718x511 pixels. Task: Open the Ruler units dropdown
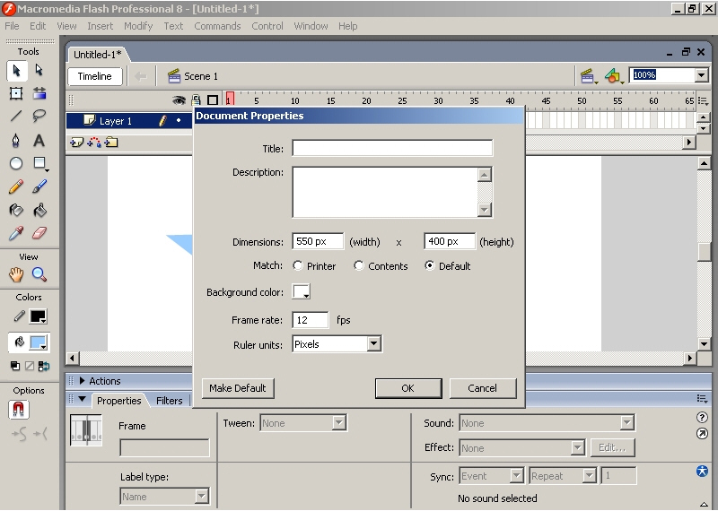373,344
